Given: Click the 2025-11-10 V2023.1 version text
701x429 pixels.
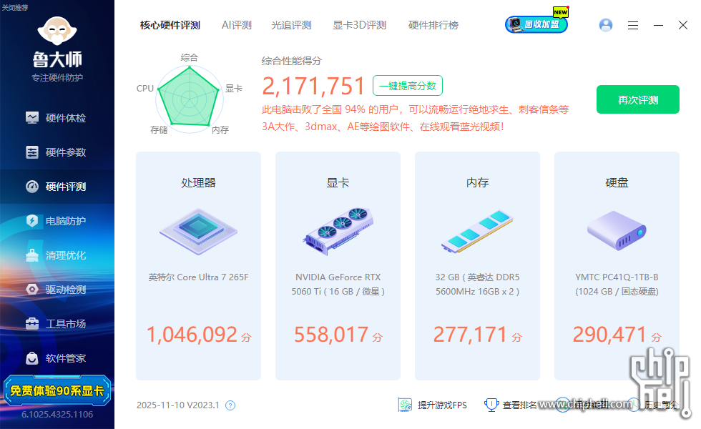Looking at the screenshot, I should pyautogui.click(x=178, y=405).
